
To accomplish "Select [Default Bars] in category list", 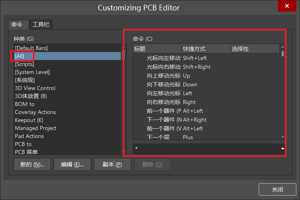I will [31, 48].
